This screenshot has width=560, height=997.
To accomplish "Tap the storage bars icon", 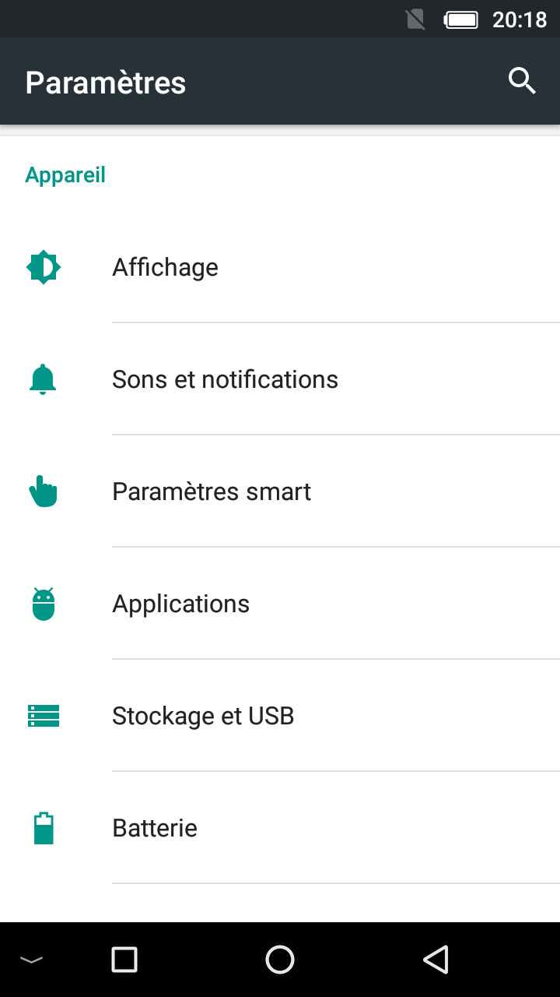I will pyautogui.click(x=44, y=716).
